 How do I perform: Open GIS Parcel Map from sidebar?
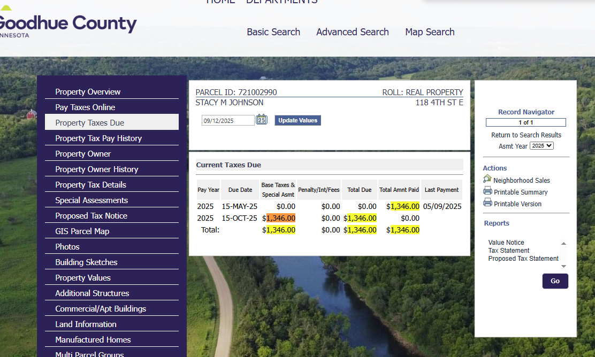point(82,231)
